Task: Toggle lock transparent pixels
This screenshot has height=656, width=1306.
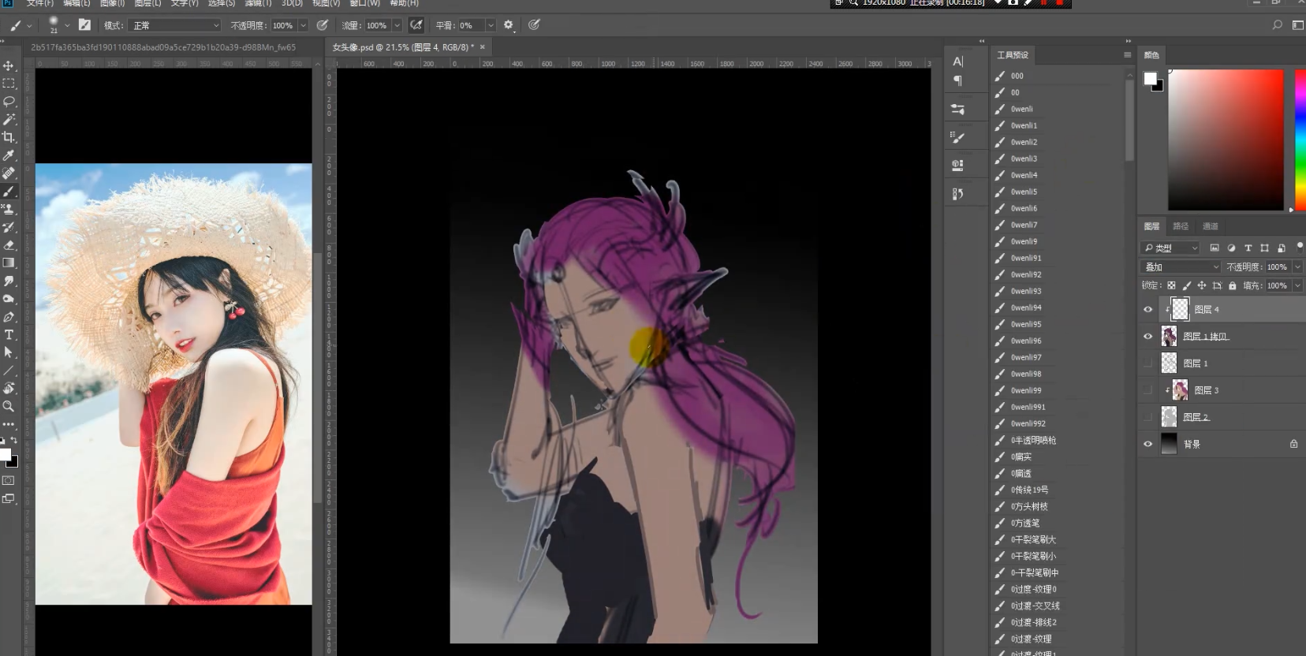Action: 1171,285
